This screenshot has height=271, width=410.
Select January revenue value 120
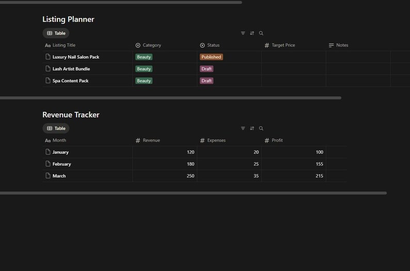pyautogui.click(x=191, y=152)
